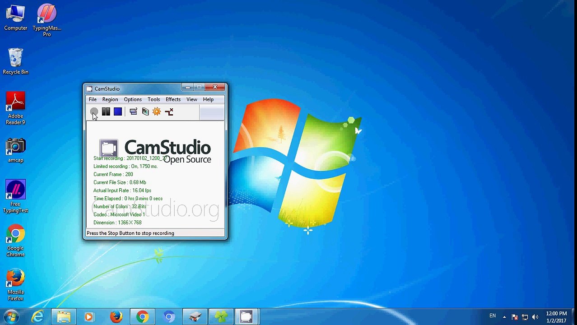This screenshot has height=325, width=577.
Task: Open the View menu
Action: (191, 99)
